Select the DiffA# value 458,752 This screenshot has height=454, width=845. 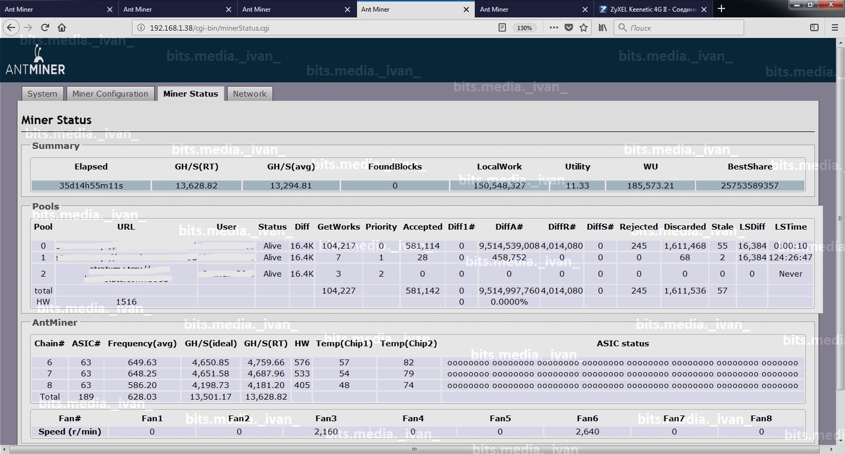(509, 257)
